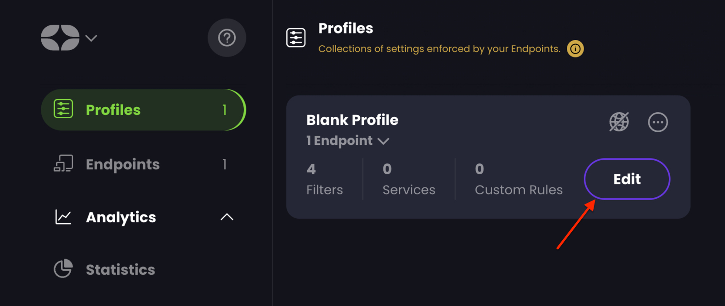Open the Endpoints page from the sidebar
The image size is (725, 306).
[122, 164]
